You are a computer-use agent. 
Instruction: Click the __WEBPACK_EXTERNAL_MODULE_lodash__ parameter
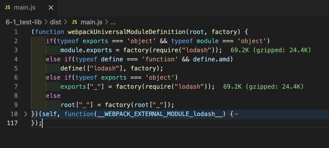(160, 114)
